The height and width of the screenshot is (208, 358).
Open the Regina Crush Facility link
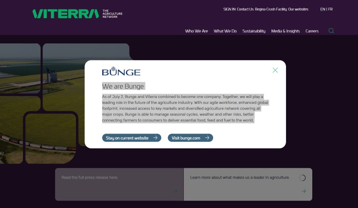point(271,9)
